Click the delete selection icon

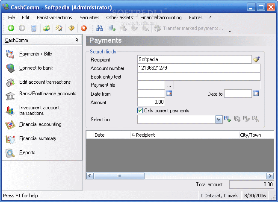click(256, 119)
